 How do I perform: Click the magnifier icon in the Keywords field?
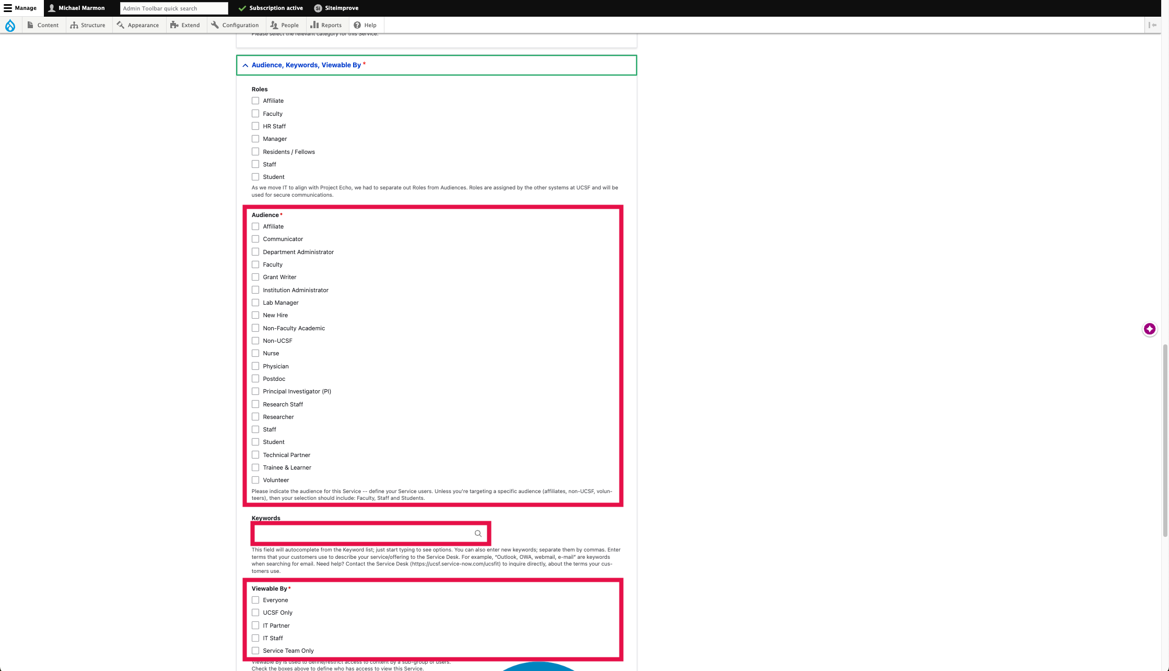point(478,533)
